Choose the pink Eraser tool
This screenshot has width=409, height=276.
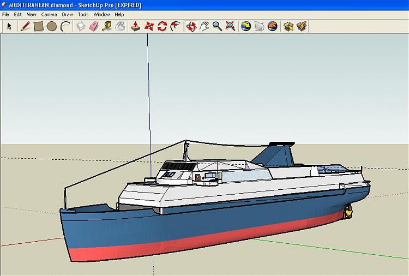[x=94, y=26]
